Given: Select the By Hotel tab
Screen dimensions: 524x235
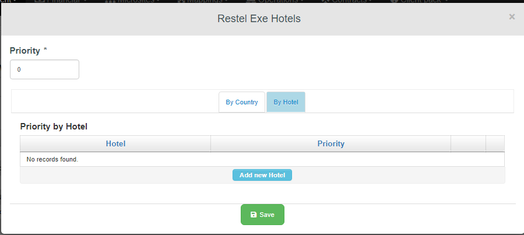Looking at the screenshot, I should pos(286,102).
